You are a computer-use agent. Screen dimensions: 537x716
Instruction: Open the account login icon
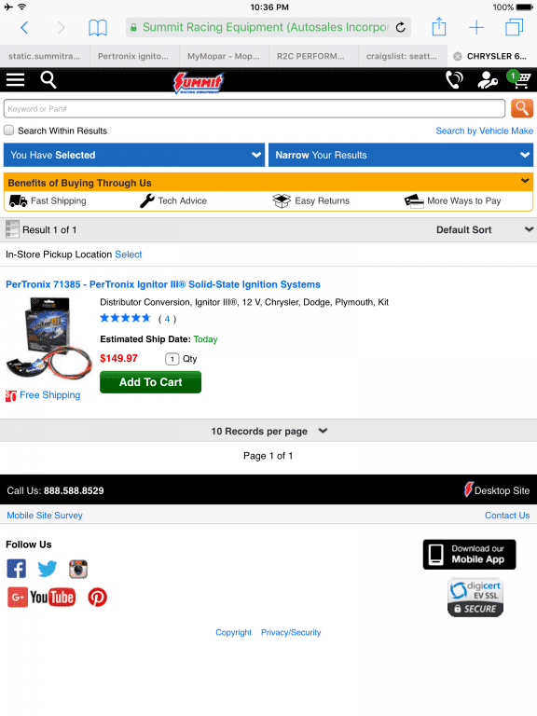[488, 80]
